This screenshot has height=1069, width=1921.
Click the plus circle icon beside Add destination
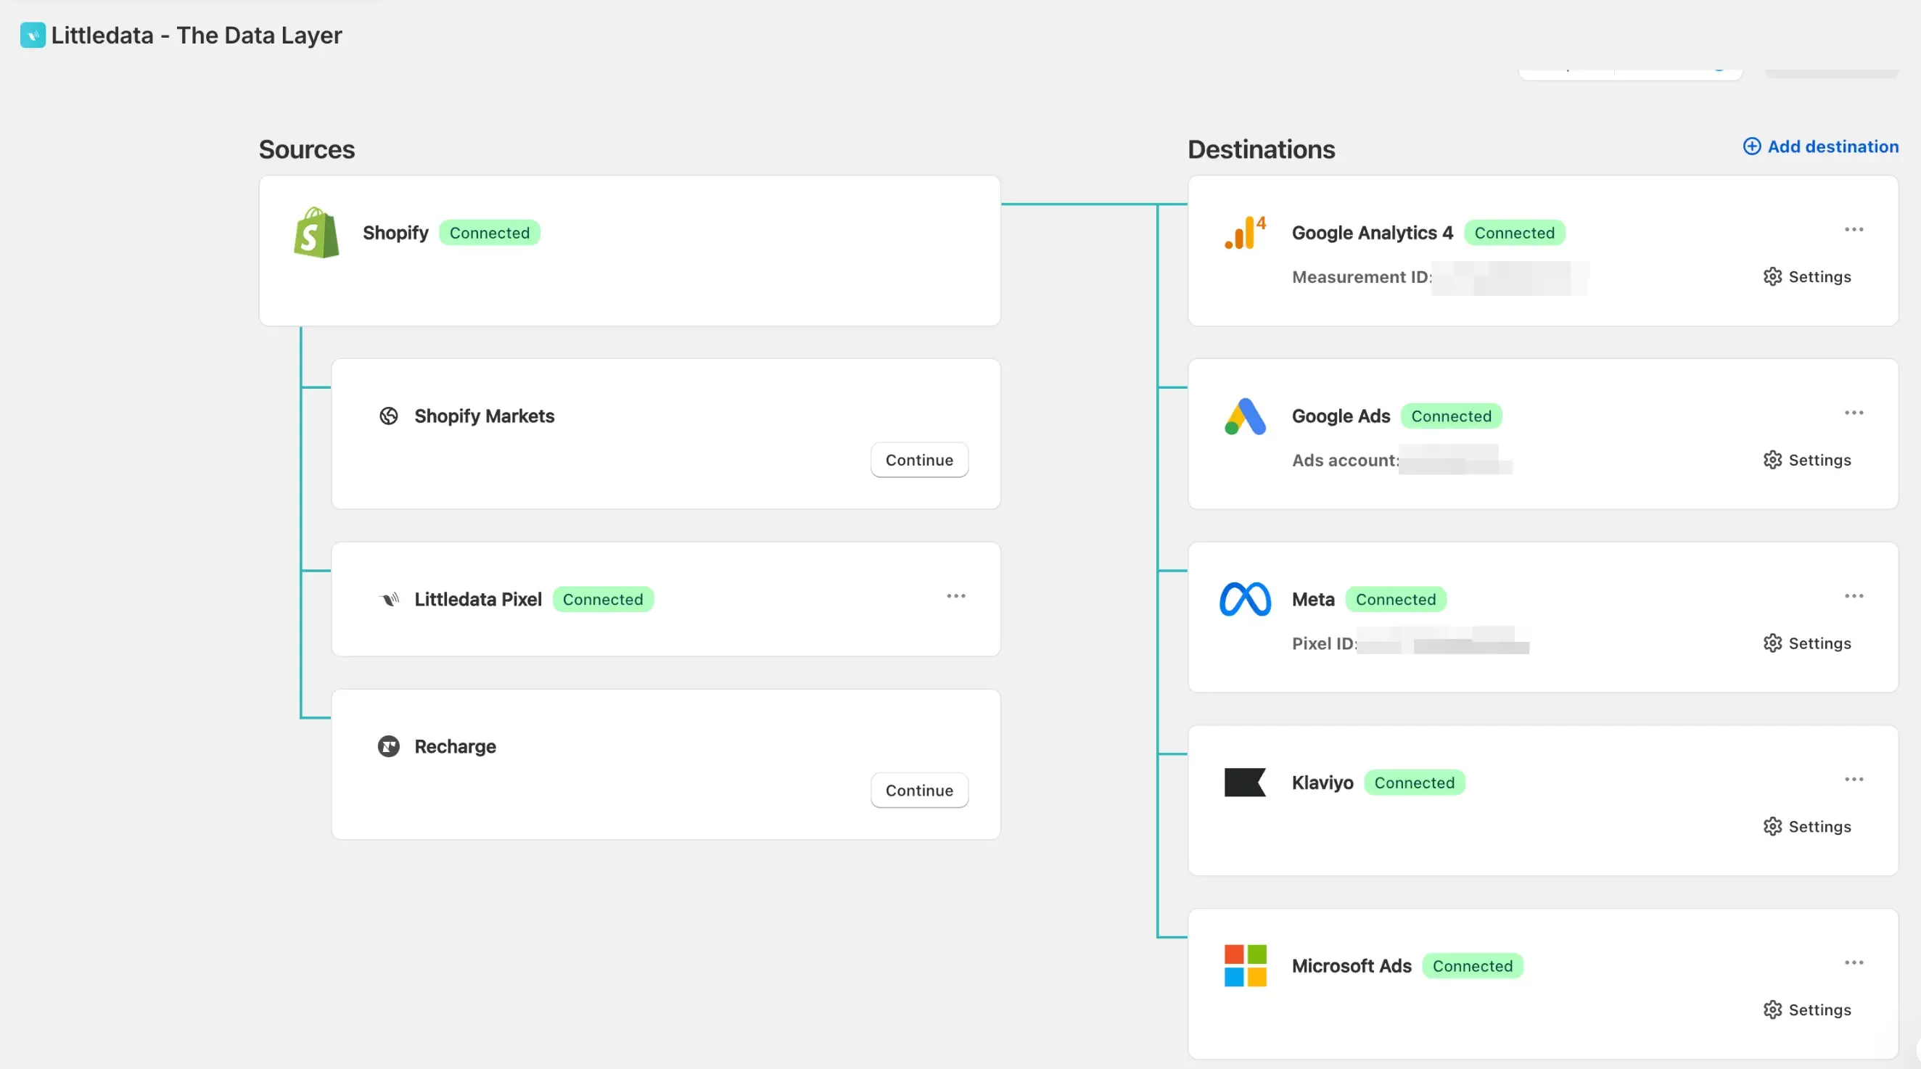point(1752,146)
